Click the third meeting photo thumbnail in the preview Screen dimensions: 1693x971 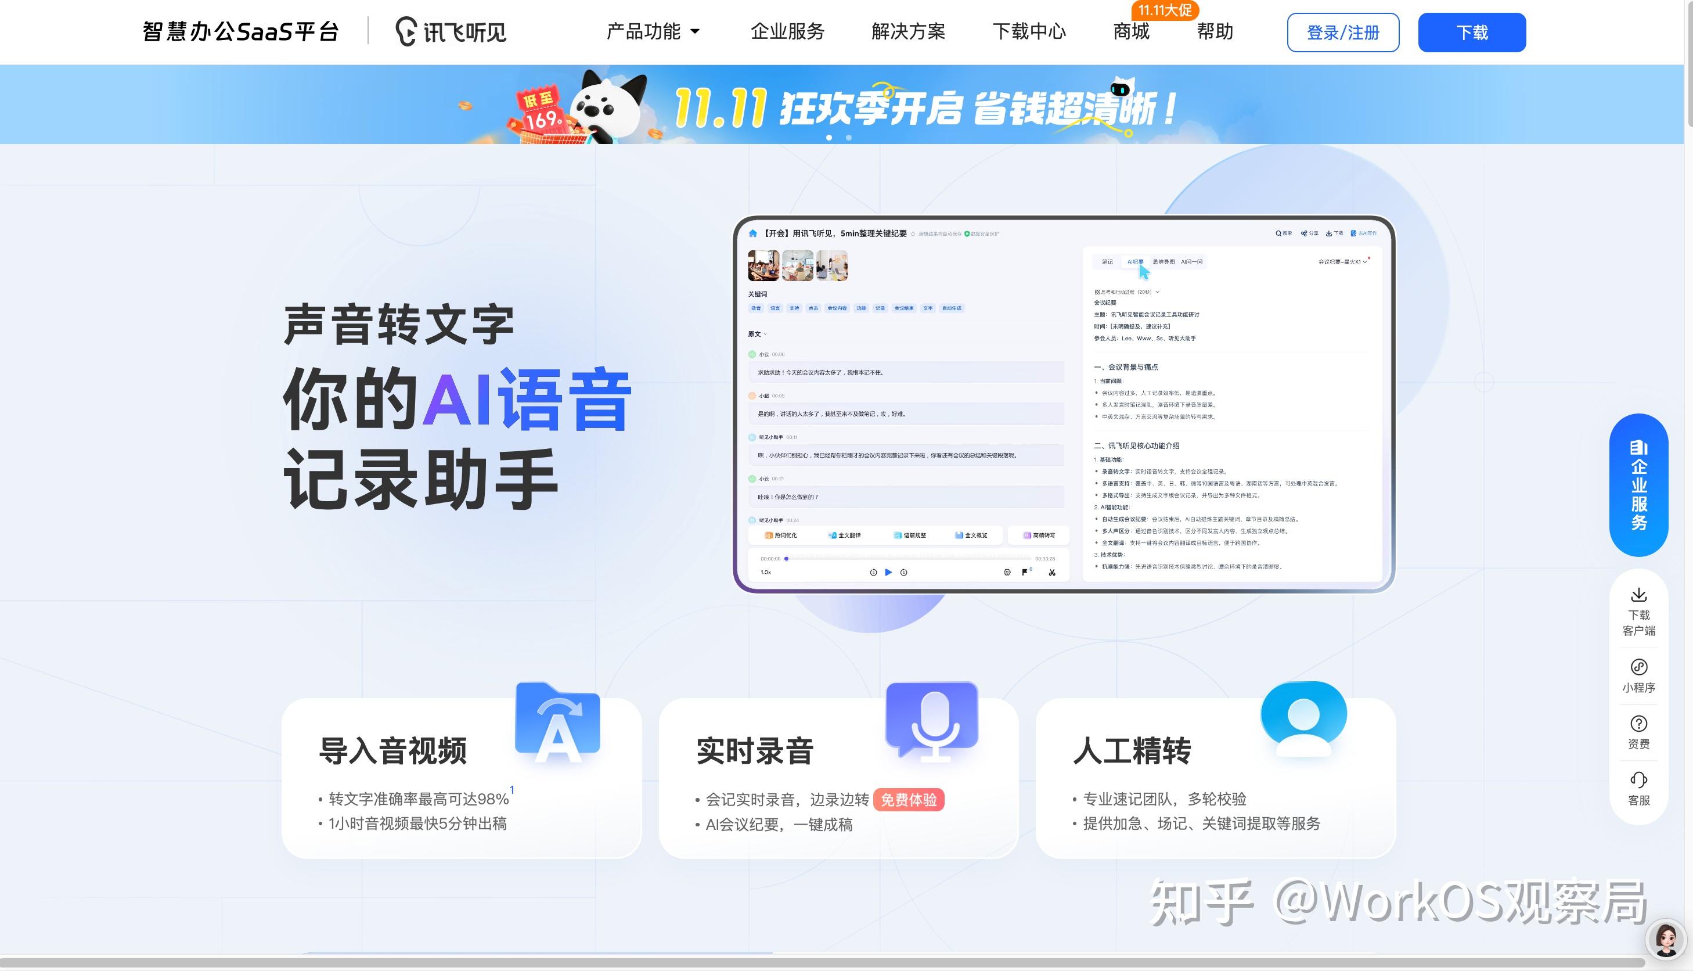pos(832,265)
